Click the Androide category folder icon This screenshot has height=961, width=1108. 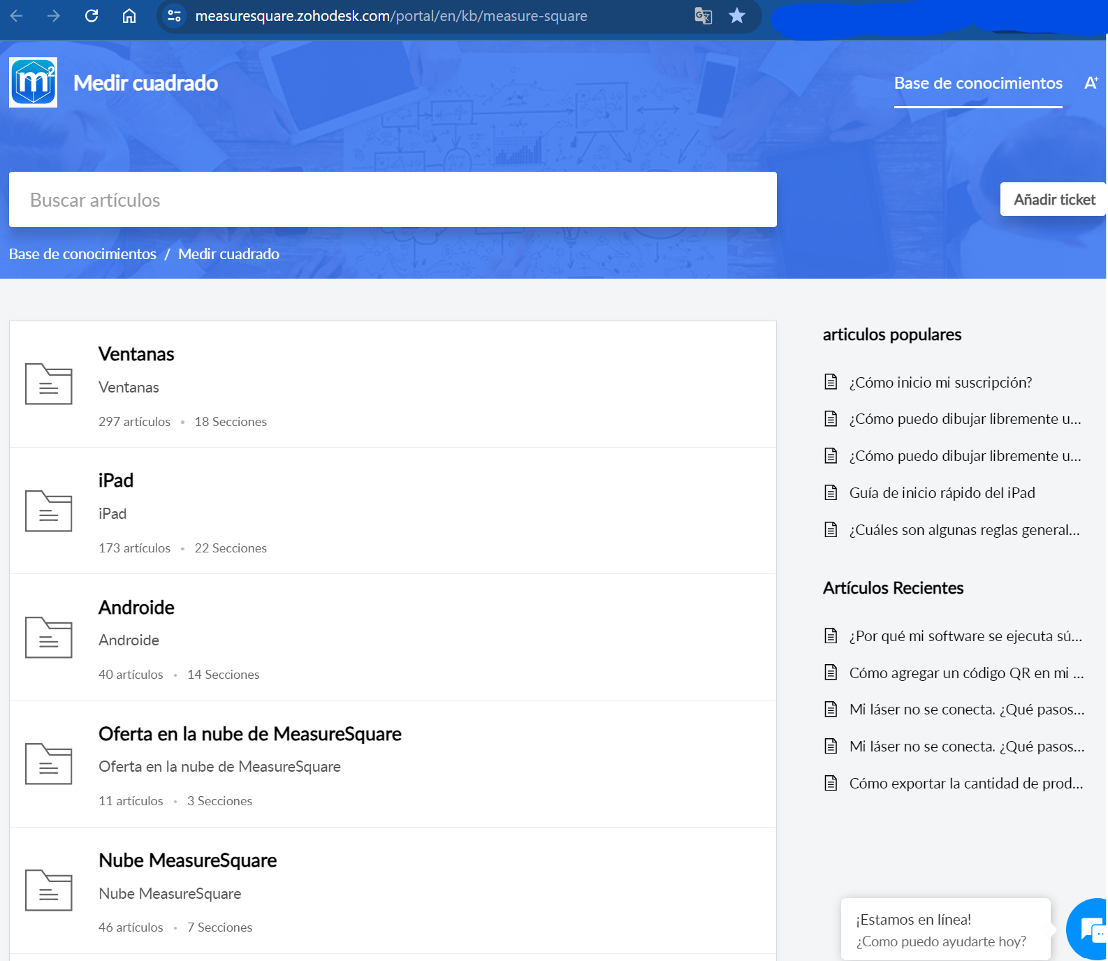click(49, 637)
